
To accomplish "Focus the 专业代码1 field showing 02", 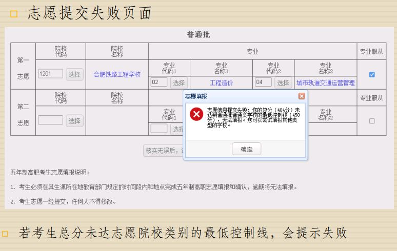I will [159, 82].
